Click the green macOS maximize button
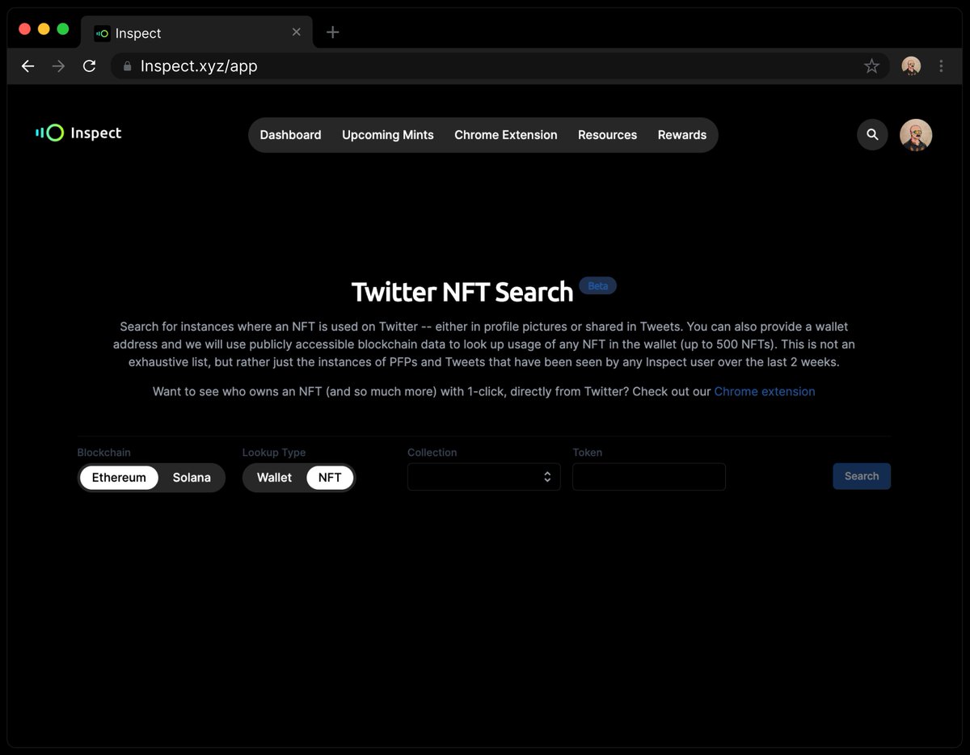Screen dimensions: 970x755 63,29
